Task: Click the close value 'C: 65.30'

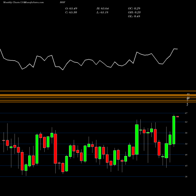Action: coord(71,13)
